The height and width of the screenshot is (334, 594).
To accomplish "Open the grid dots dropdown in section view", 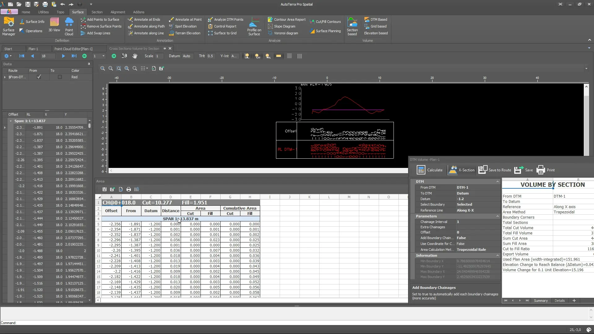I will pos(144,68).
